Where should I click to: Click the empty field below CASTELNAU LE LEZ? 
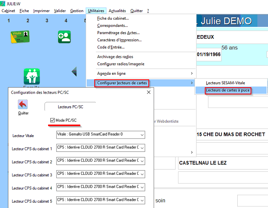(223, 177)
